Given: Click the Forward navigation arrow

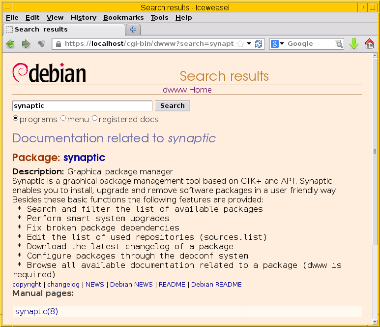Looking at the screenshot, I should (x=26, y=44).
